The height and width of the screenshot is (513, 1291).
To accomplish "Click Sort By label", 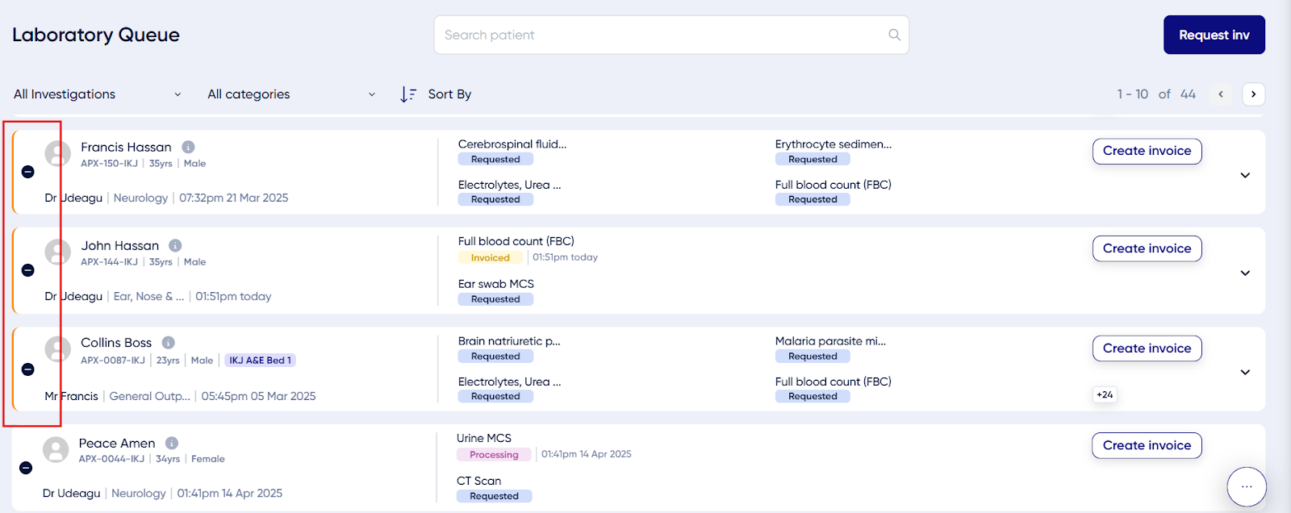I will click(x=449, y=94).
